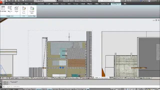Screen dimensions: 160x90
Task: Restore the drawing viewport window
Action: click(x=156, y=20)
